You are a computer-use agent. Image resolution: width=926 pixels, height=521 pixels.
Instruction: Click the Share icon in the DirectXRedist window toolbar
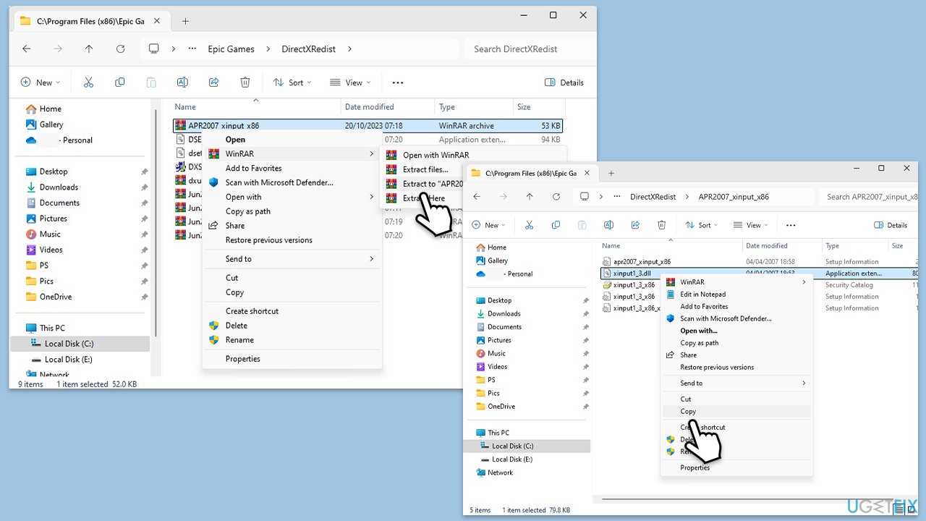214,82
